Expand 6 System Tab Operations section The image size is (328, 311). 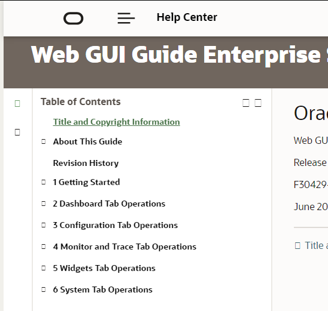[x=44, y=290]
